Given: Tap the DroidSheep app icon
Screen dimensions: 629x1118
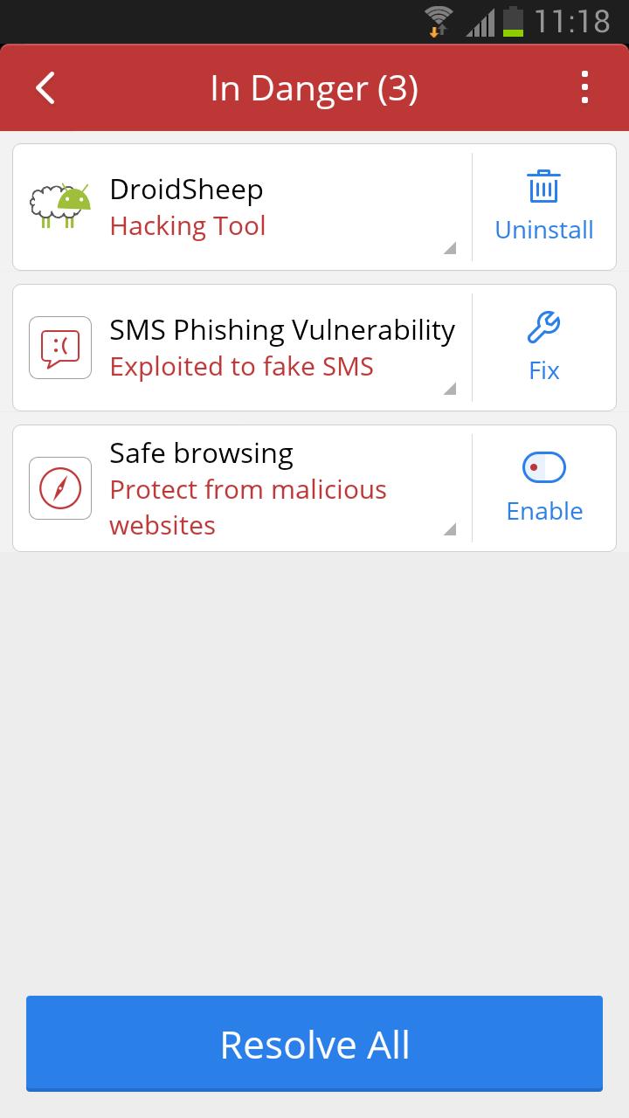Looking at the screenshot, I should (60, 207).
